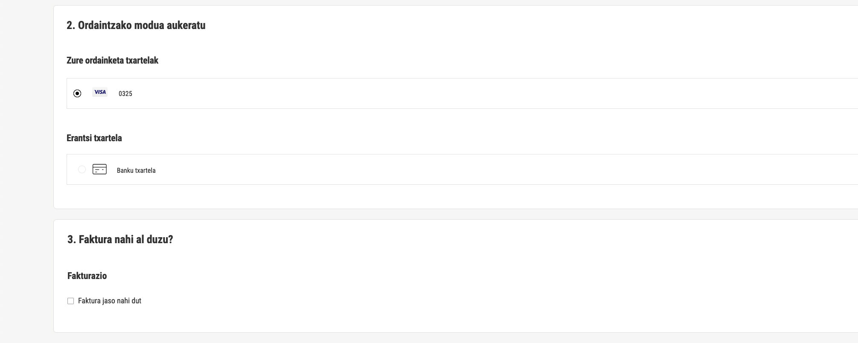Click empty area of Banku txartela row

470,169
